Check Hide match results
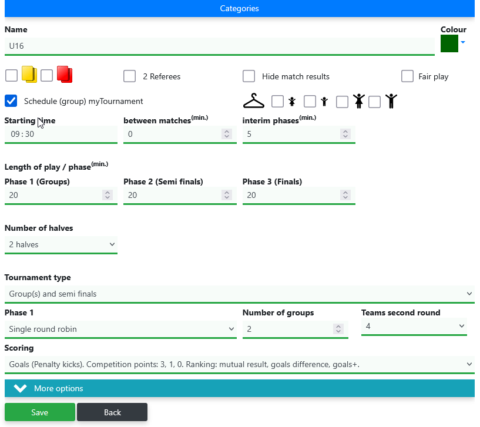Screen dimensions: 480x427 click(x=249, y=76)
